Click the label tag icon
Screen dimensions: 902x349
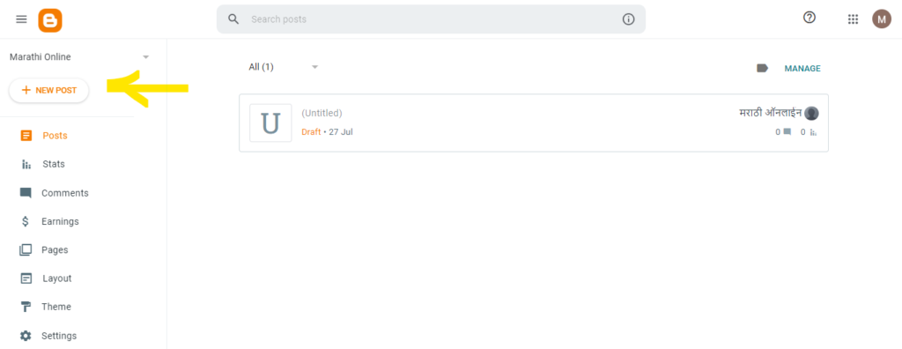click(x=762, y=69)
